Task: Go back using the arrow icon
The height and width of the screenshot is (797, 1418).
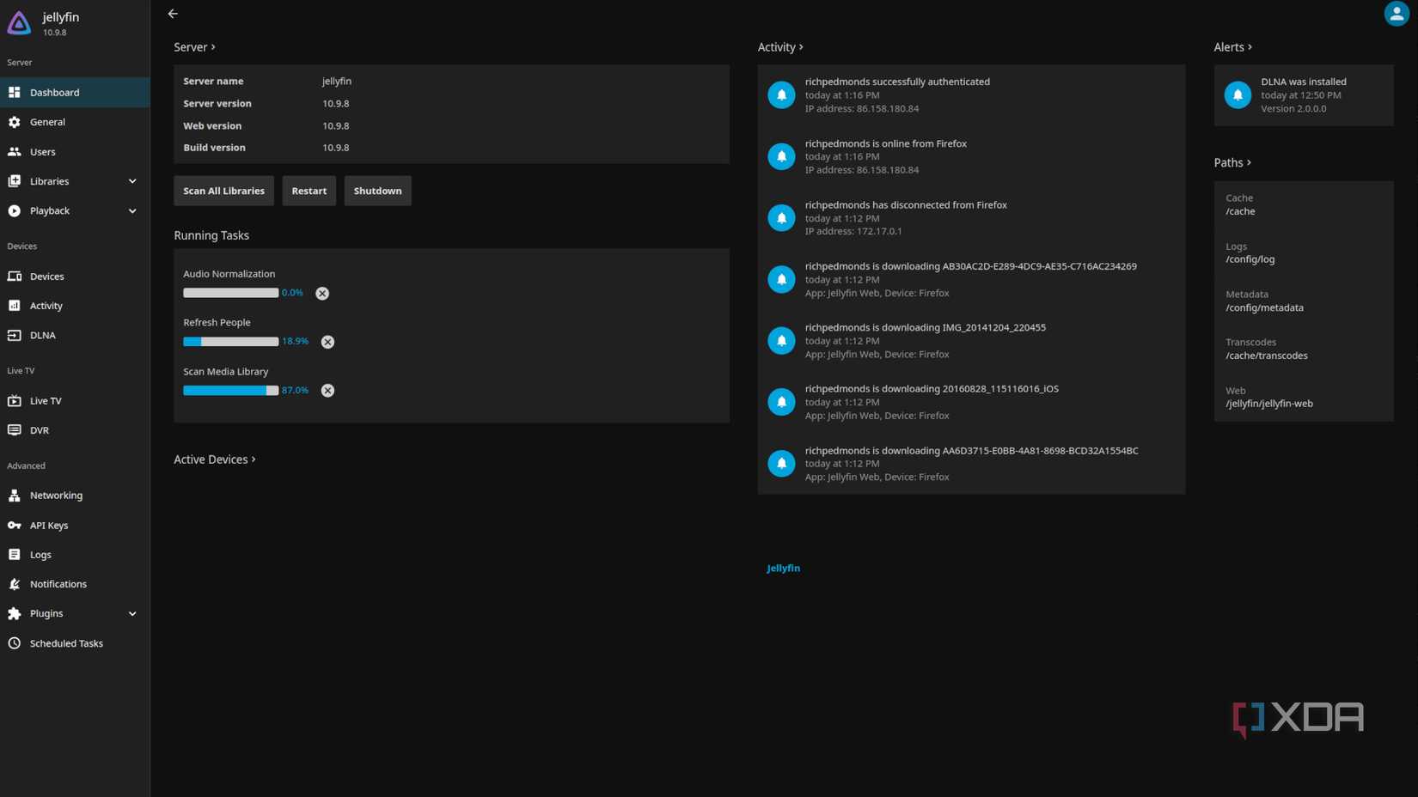Action: (x=173, y=14)
